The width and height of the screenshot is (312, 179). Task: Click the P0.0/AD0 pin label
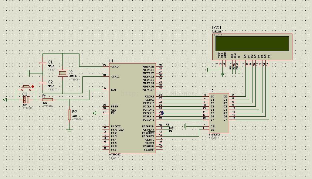coord(148,67)
